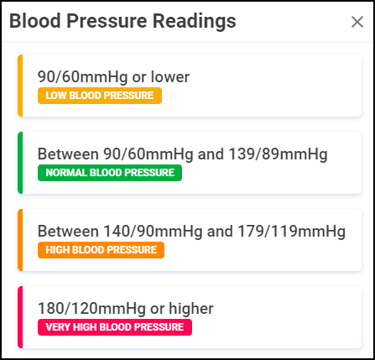Image resolution: width=375 pixels, height=360 pixels.
Task: Click the "180/120mmHg or higher" text
Action: tap(126, 309)
